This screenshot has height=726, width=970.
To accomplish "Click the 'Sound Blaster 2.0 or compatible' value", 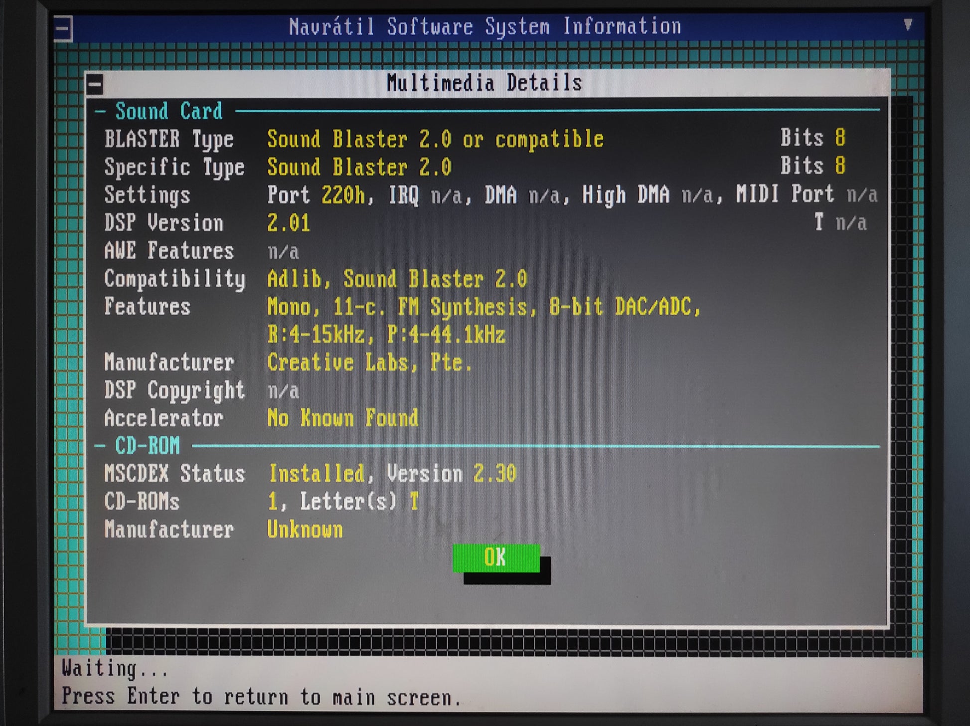I will (x=436, y=140).
